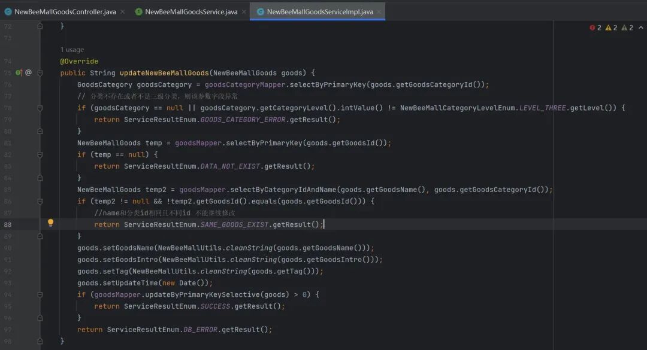The image size is (647, 350).
Task: Click setGoodsIntro method call
Action: [x=130, y=260]
